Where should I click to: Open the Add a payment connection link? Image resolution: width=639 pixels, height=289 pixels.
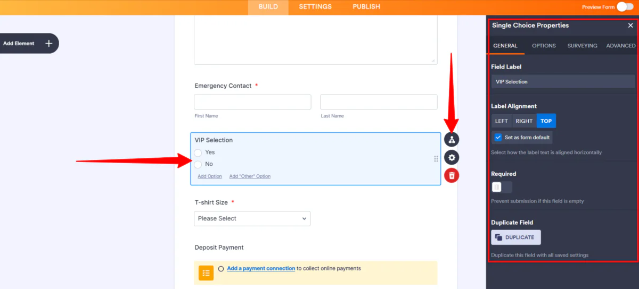coord(261,268)
